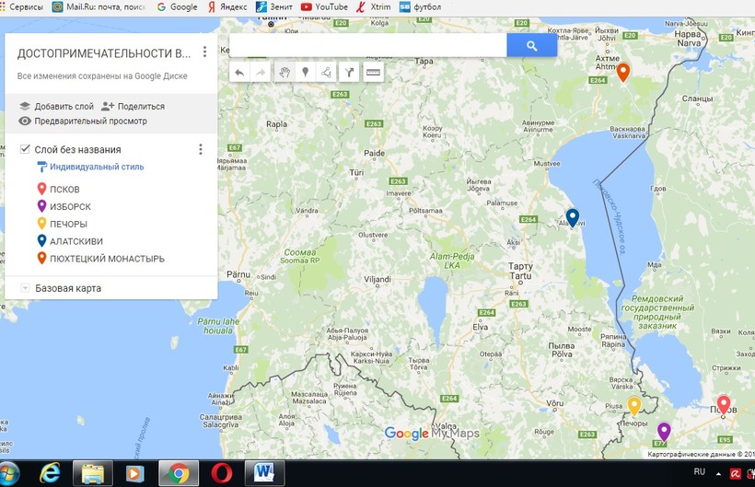Screen dimensions: 755x487
Task: Click the blue Алатскиви pin on map
Action: point(572,216)
